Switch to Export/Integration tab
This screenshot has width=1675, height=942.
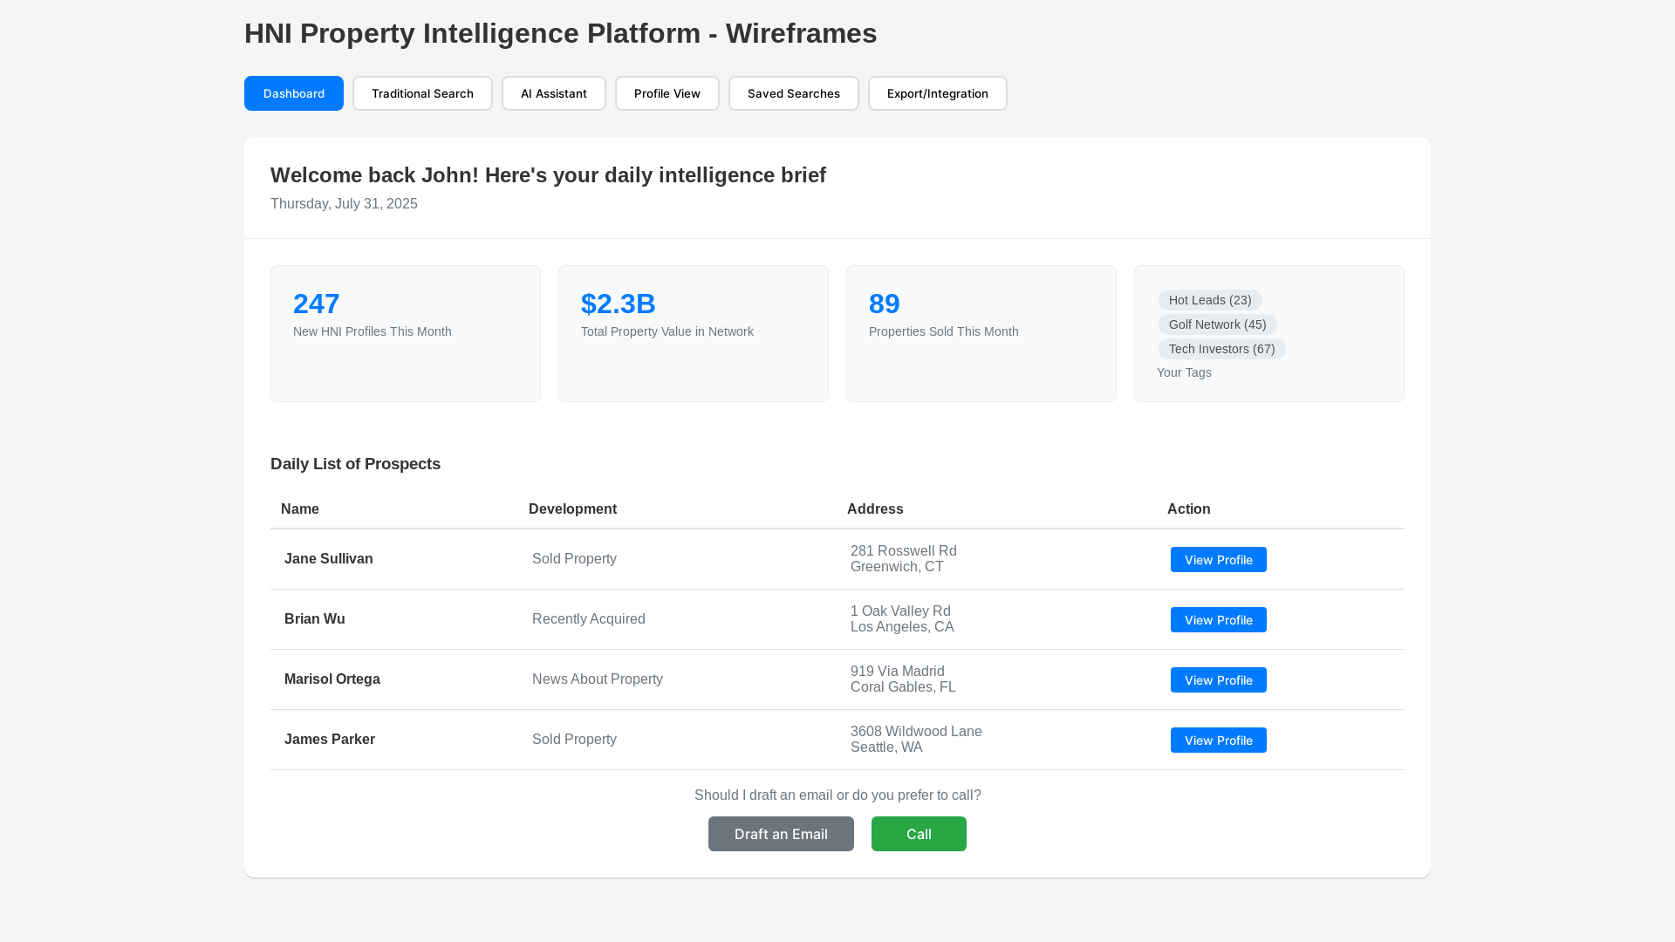(938, 93)
